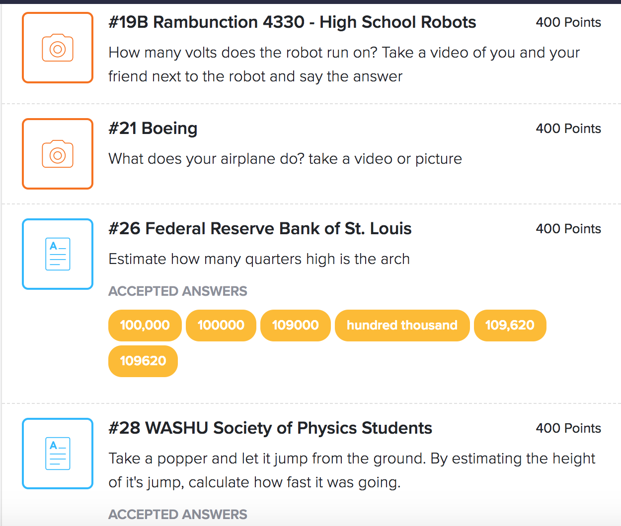Click the hundred thousand answer chip
This screenshot has height=526, width=621.
click(x=402, y=326)
